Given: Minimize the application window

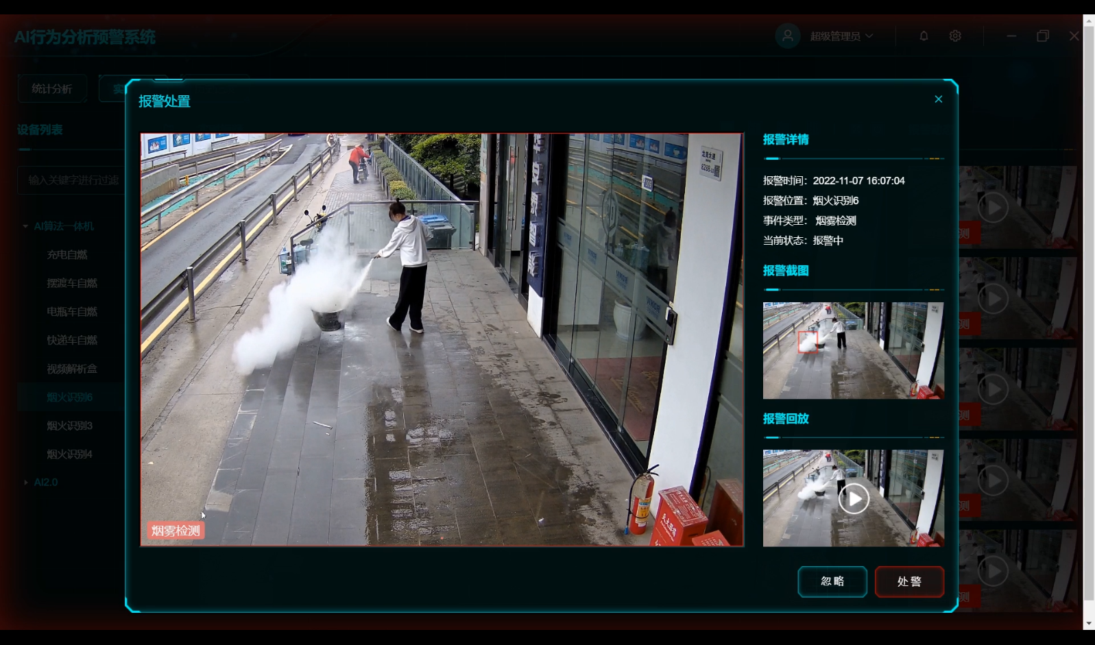Looking at the screenshot, I should point(1011,36).
